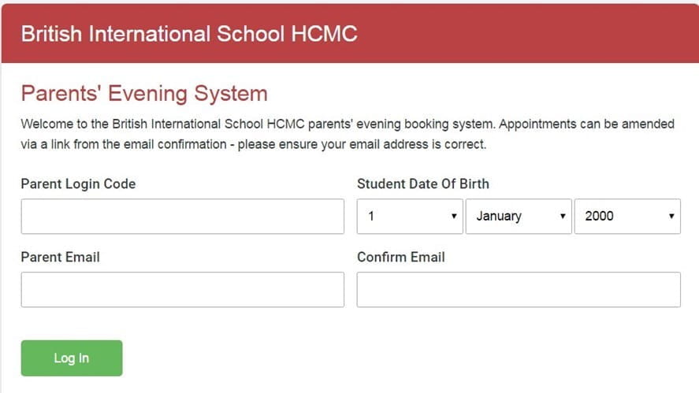Click the arrow on the year selector
Screen dimensions: 699x393
pos(671,217)
